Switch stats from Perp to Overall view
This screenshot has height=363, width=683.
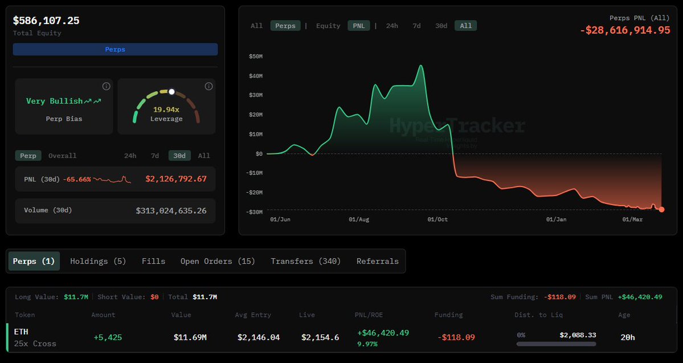pos(62,155)
